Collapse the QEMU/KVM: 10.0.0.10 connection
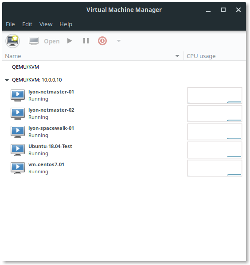 [x=7, y=80]
